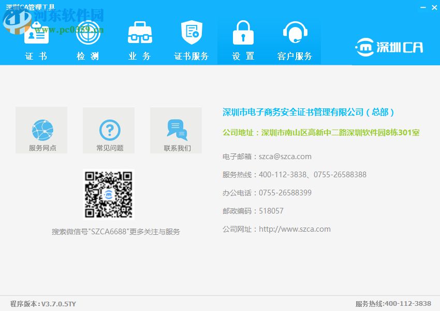Click the WeChat QR code
This screenshot has height=311, width=440.
click(108, 194)
